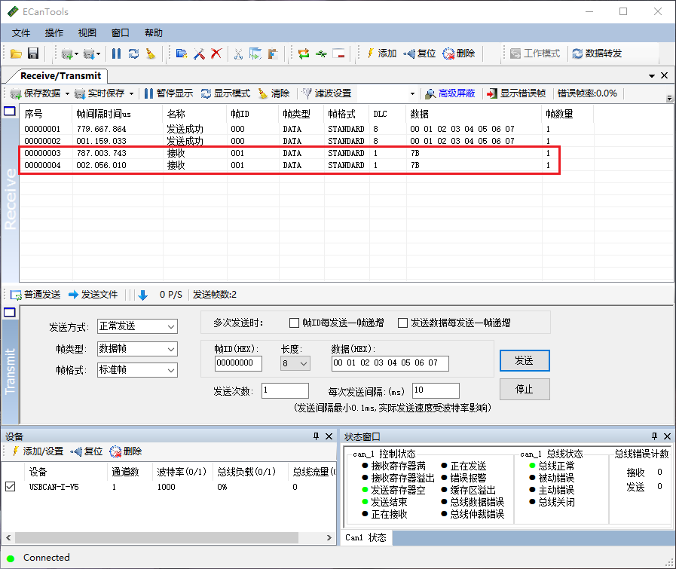
Task: Enable 帧ID每发送一帧递增 checkbox
Action: pyautogui.click(x=294, y=323)
